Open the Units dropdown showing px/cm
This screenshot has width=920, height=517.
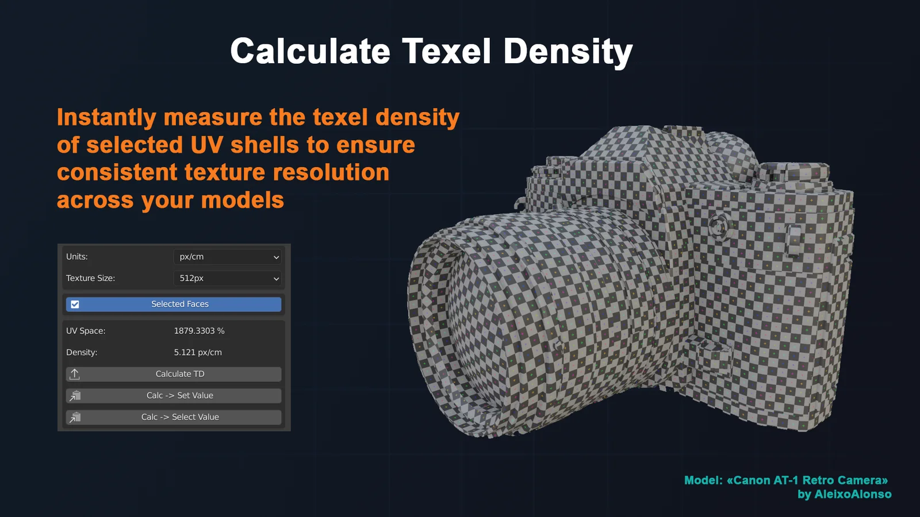(x=227, y=257)
